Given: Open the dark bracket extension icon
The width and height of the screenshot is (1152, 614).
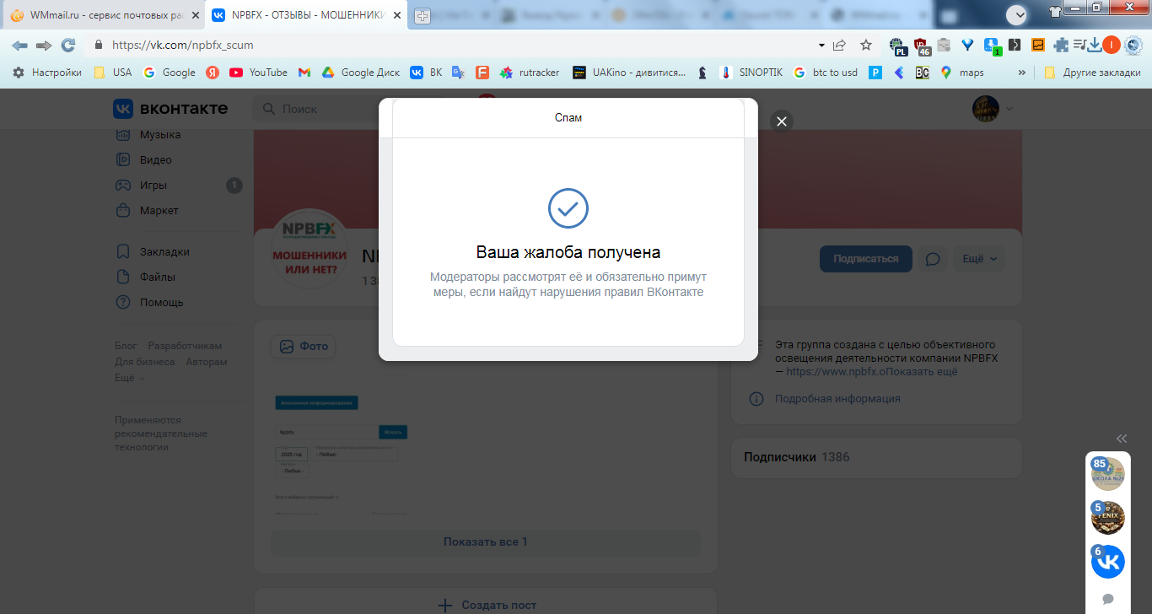Looking at the screenshot, I should point(1015,45).
